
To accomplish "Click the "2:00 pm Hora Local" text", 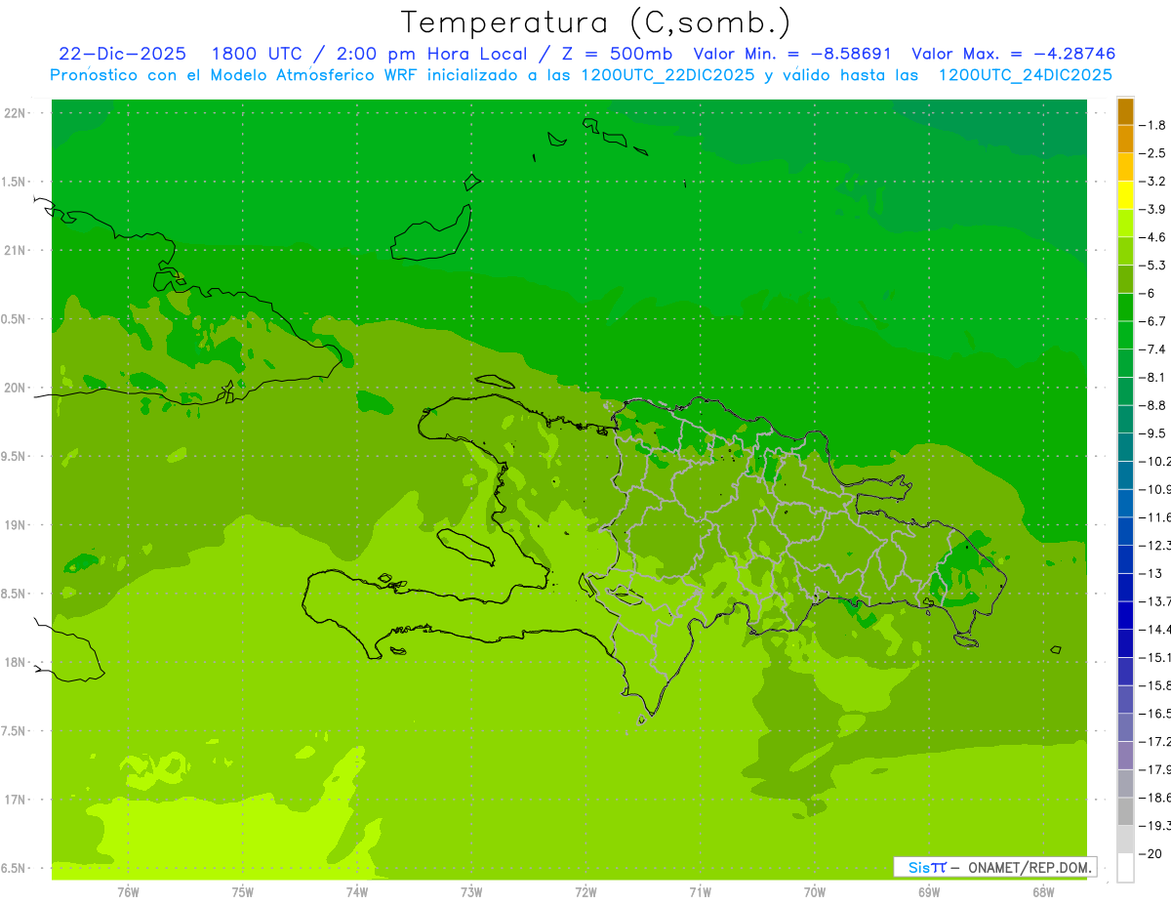I will [x=430, y=54].
